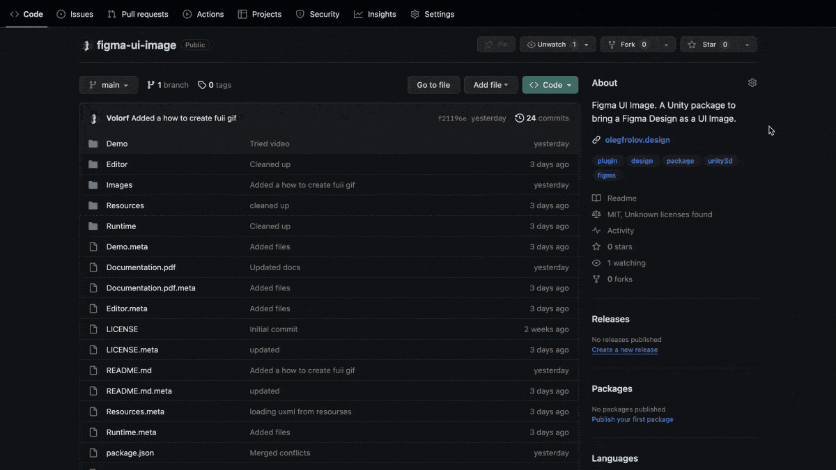Click the Demo folder icon
Screen dimensions: 836x470
[x=93, y=143]
